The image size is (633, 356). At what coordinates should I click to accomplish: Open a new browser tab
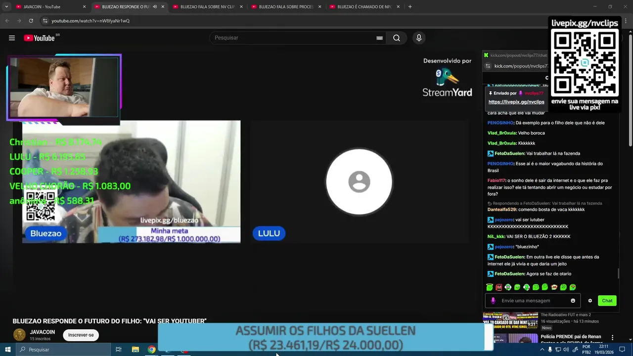coord(410,7)
